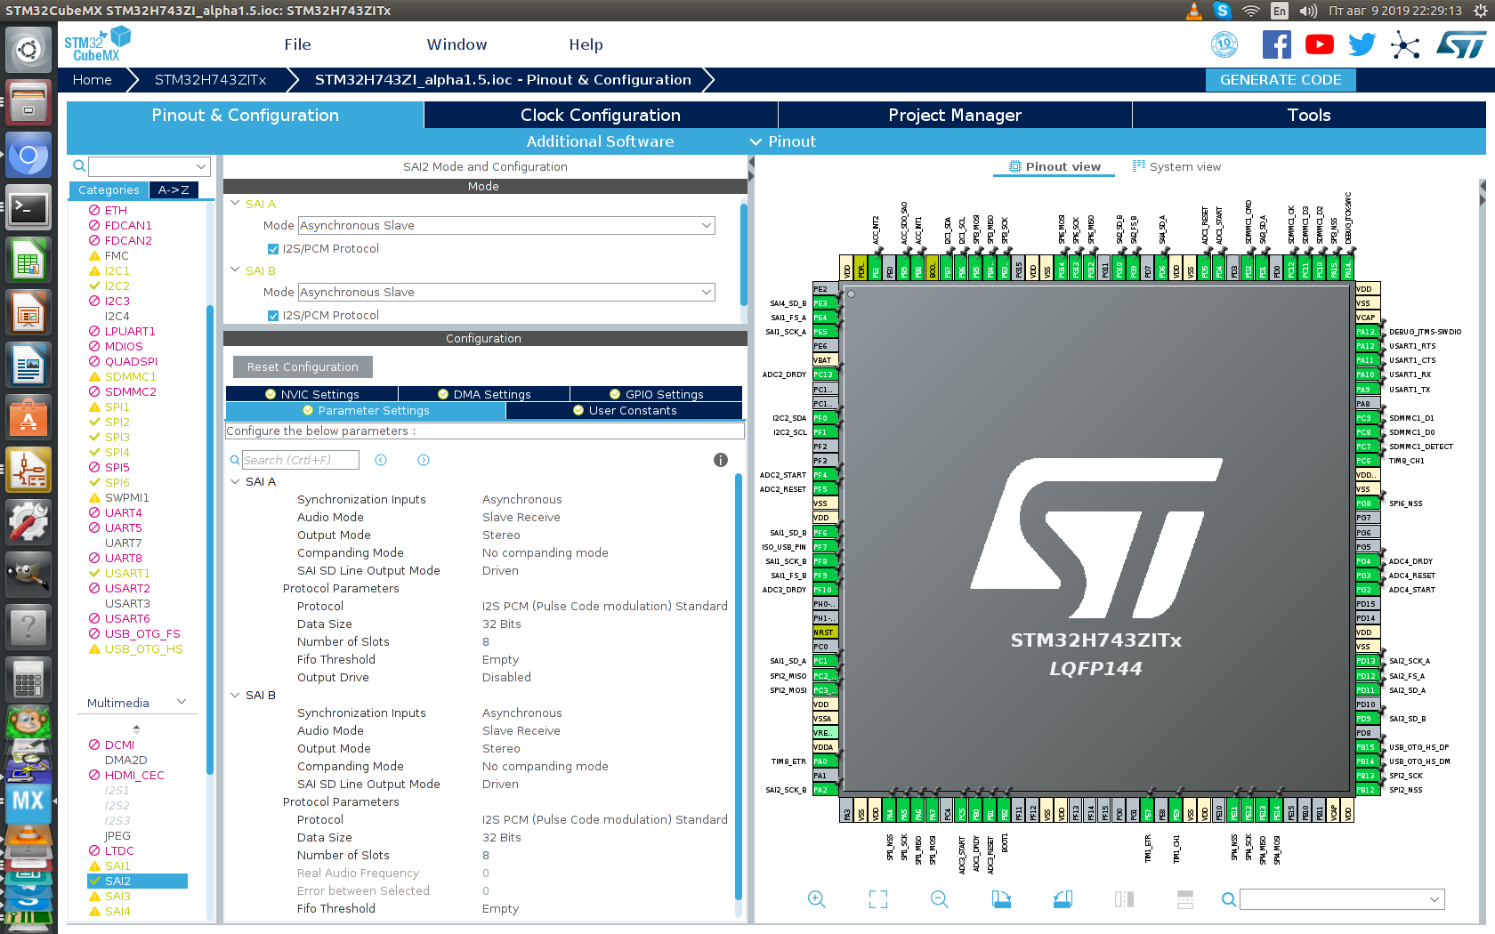
Task: Open the YouTube link icon
Action: point(1319,44)
